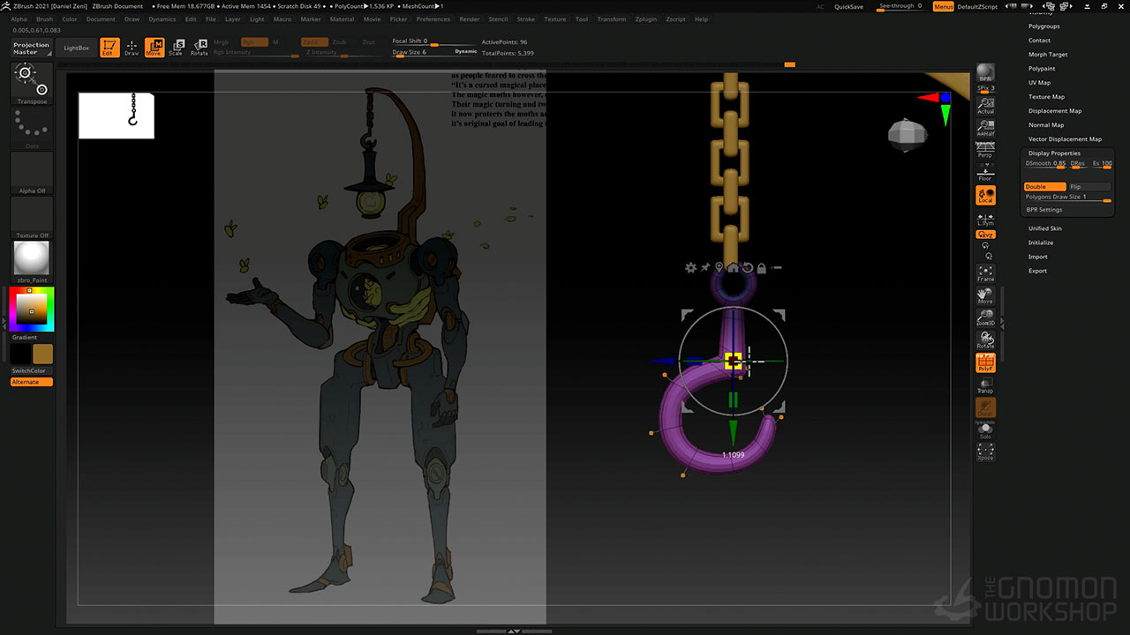Toggle the Persp perspective view
1130x635 pixels.
[x=985, y=149]
